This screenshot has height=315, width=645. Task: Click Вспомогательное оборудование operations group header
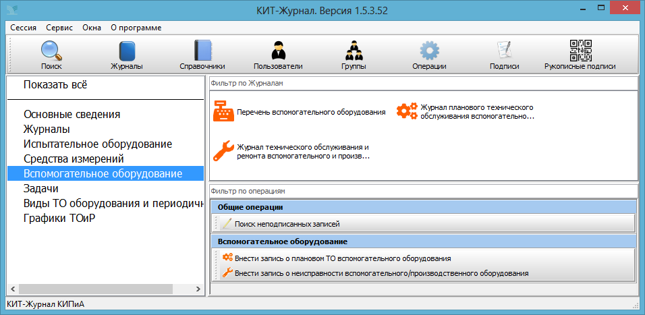coord(423,241)
